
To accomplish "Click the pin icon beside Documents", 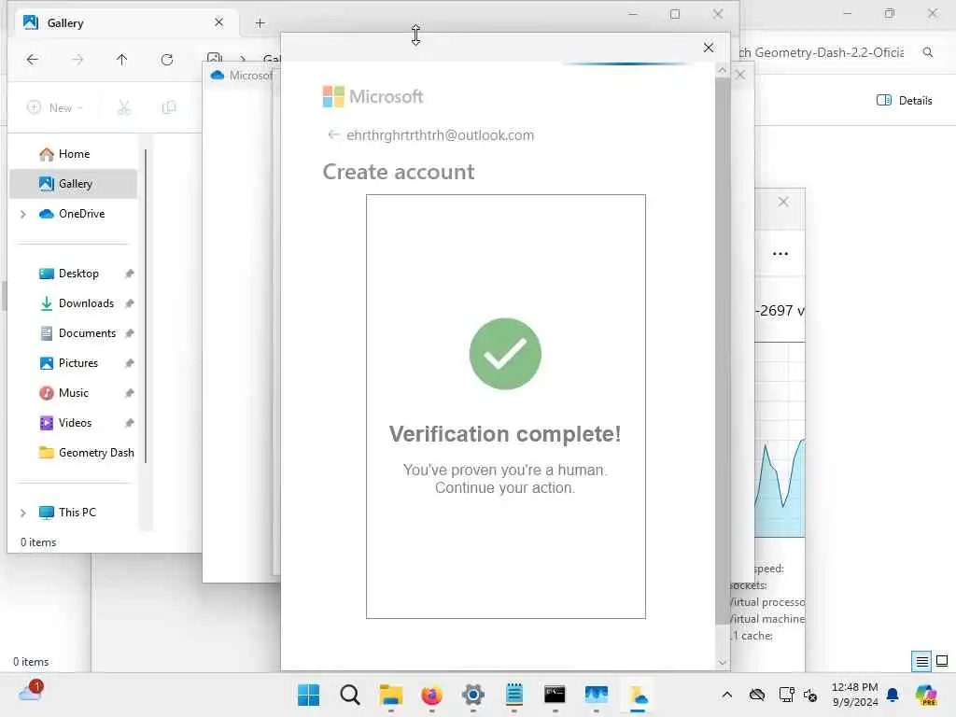I will [129, 333].
